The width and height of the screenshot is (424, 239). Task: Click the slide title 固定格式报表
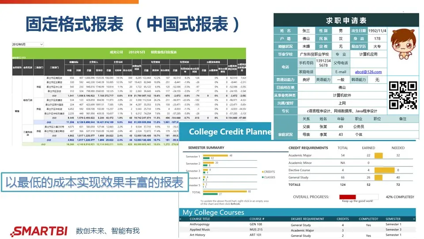point(75,24)
